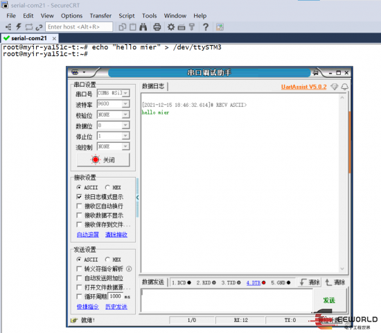Click the orange log scrollbar thumb
This screenshot has width=381, height=333.
350,142
